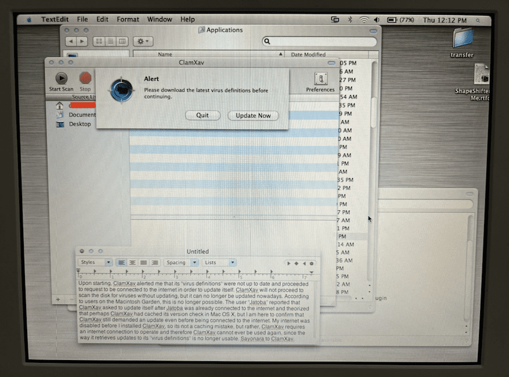Select the home folder icon in source list
509x377 pixels.
pos(60,106)
